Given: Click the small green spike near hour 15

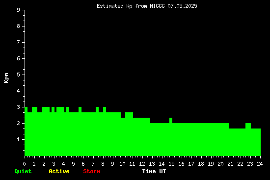Looking at the screenshot, I should [x=171, y=121].
